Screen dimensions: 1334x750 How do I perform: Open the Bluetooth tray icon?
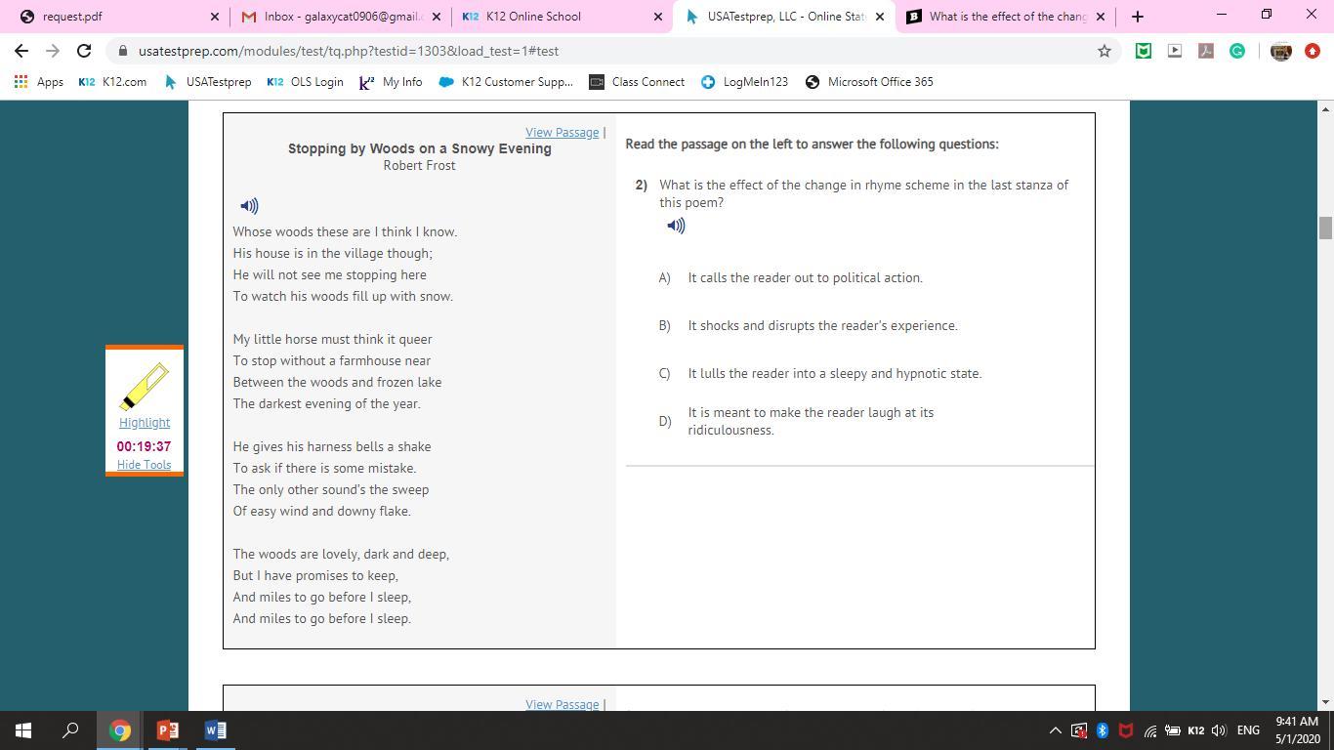[1103, 730]
